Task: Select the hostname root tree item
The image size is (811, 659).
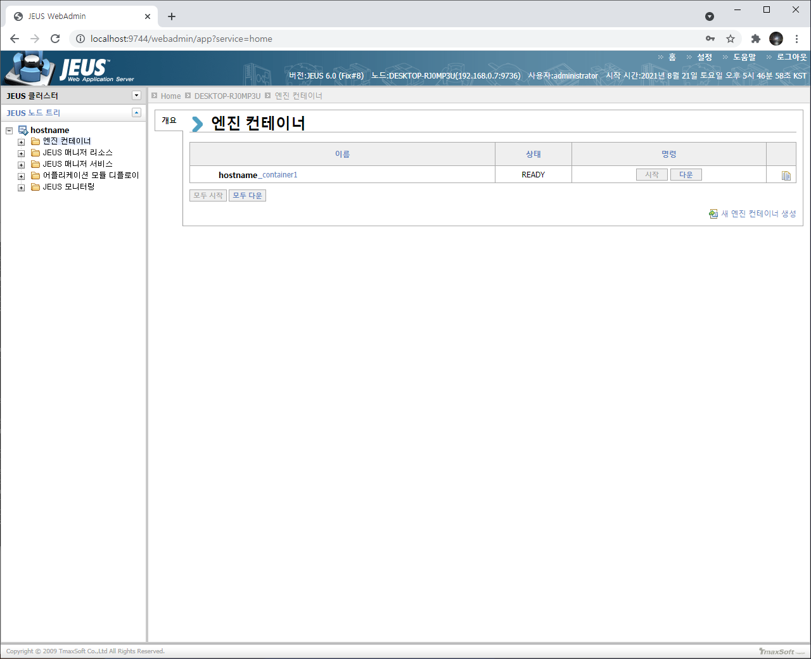Action: 50,130
